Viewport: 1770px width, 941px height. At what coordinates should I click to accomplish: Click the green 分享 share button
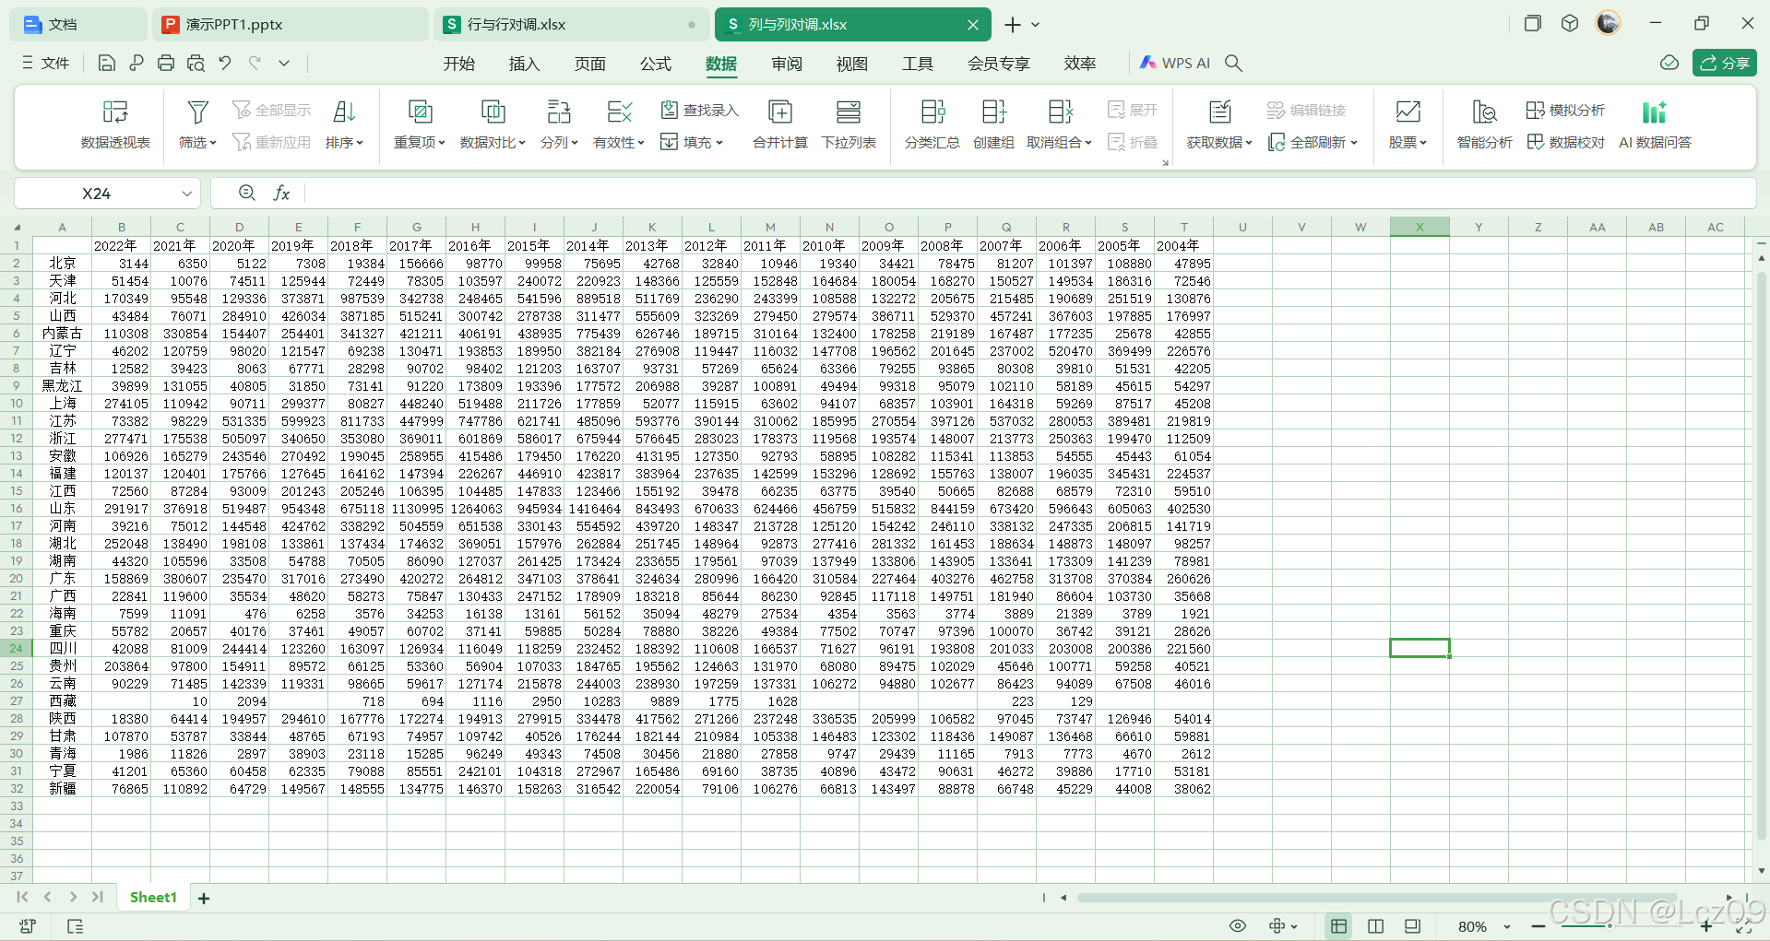coord(1724,64)
